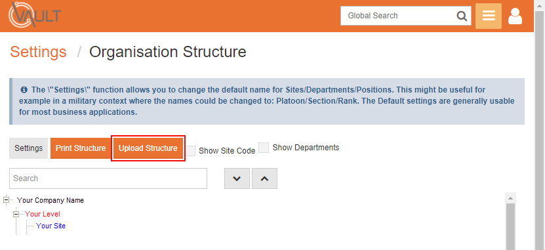Collapse the Your Level tree node
The image size is (545, 250).
16,214
